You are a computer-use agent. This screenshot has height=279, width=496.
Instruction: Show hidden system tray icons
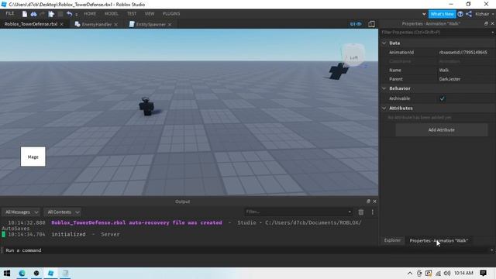point(410,273)
